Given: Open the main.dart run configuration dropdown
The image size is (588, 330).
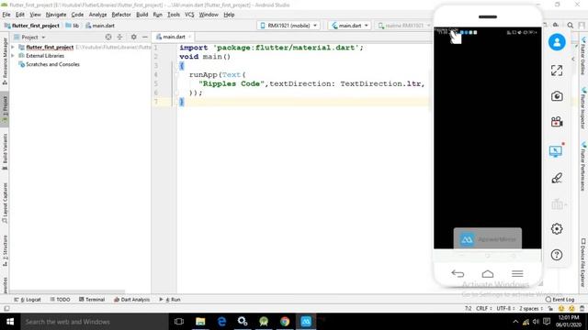Looking at the screenshot, I should (349, 26).
